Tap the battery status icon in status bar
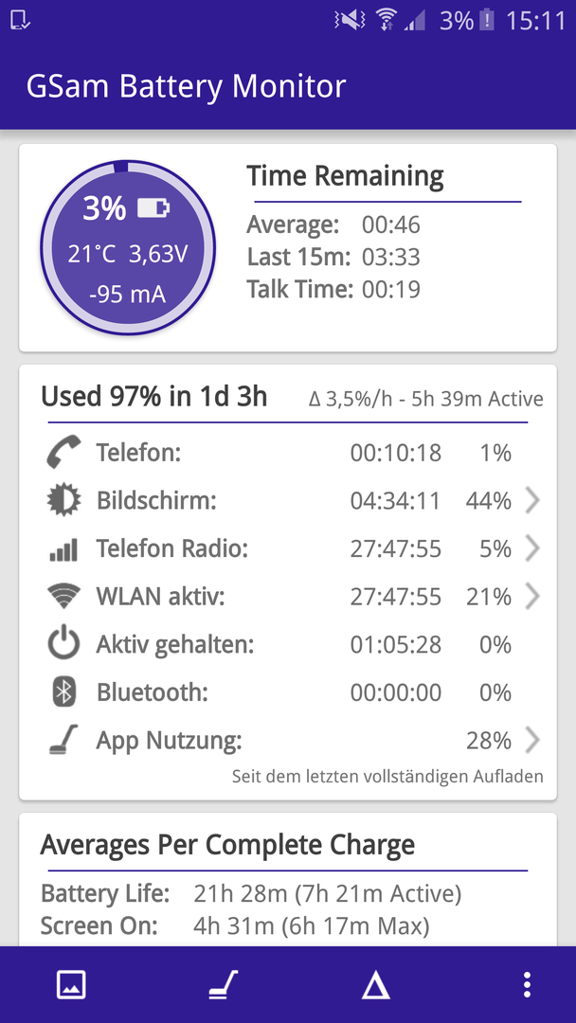The width and height of the screenshot is (576, 1023). tap(487, 21)
